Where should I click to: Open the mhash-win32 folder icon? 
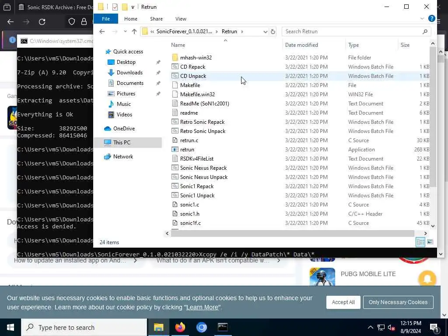pyautogui.click(x=175, y=57)
